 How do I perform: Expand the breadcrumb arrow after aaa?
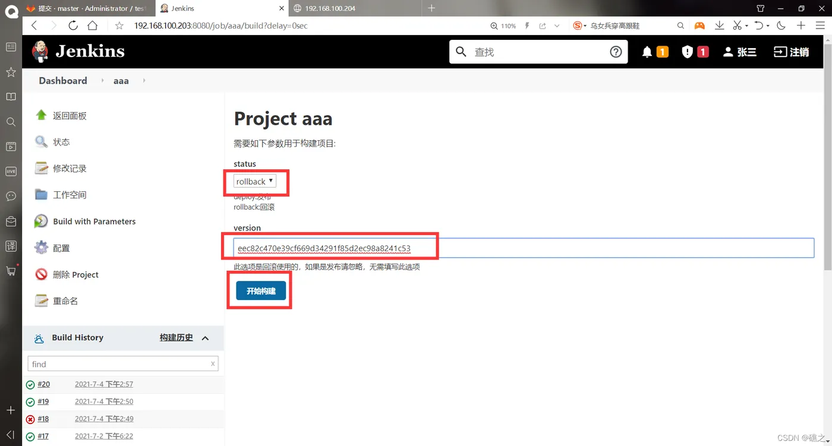[144, 80]
